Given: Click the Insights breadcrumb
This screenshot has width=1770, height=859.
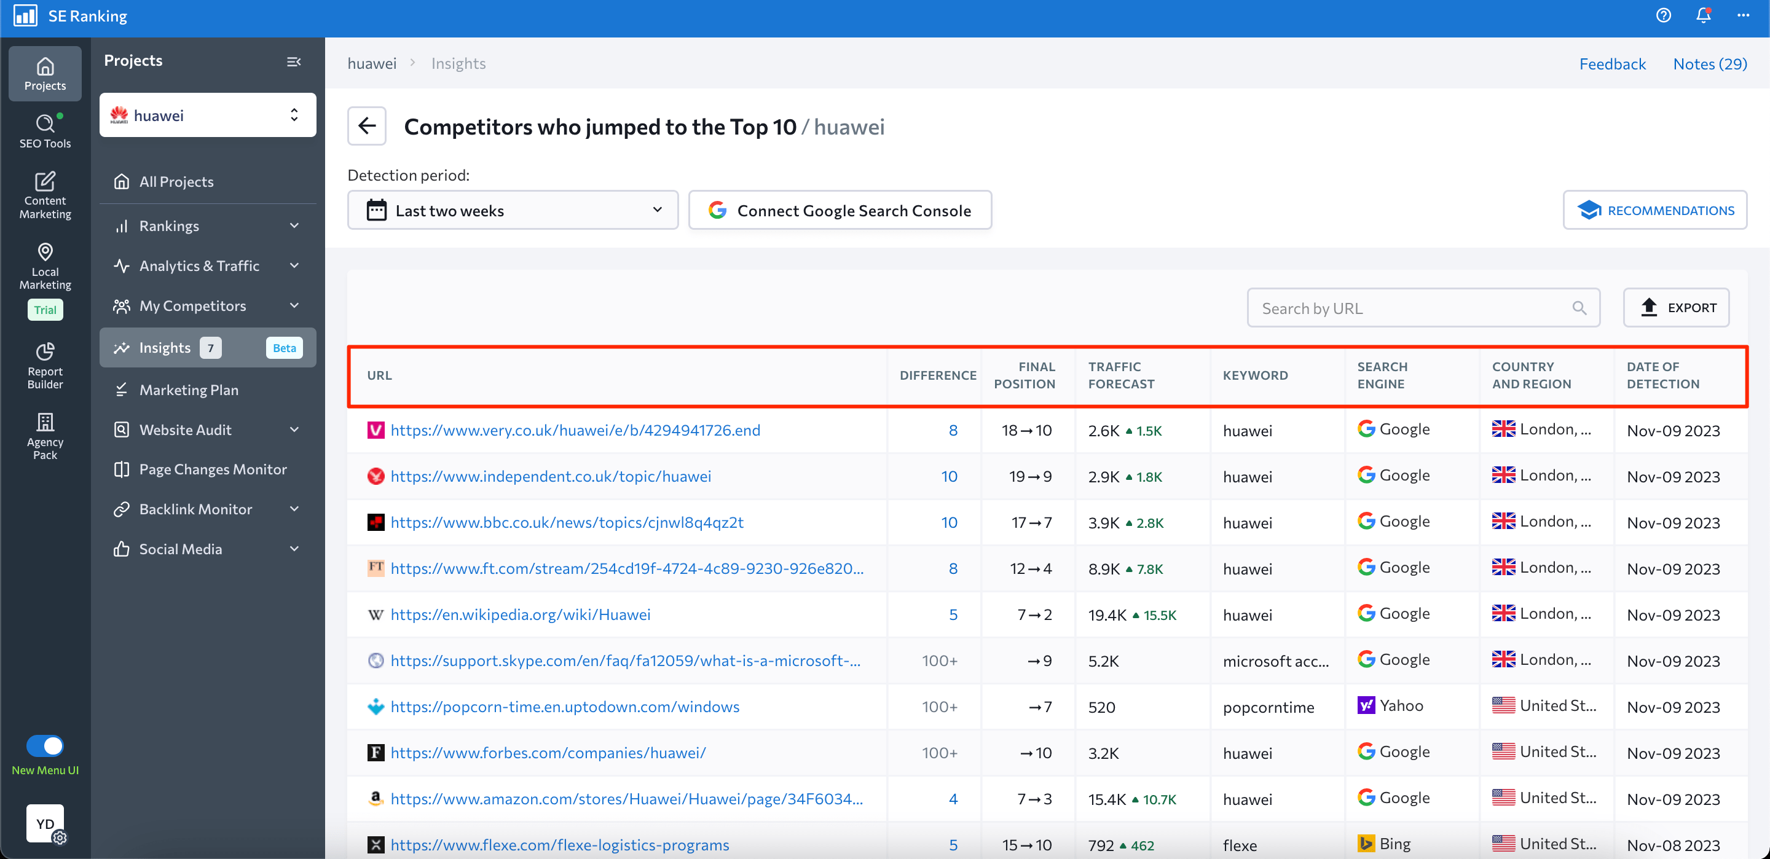Looking at the screenshot, I should [458, 63].
